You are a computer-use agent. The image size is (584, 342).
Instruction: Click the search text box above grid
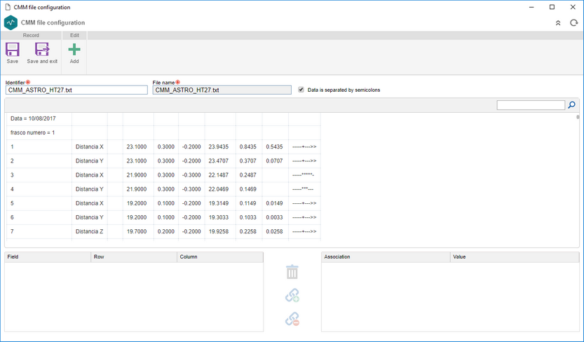pyautogui.click(x=531, y=105)
